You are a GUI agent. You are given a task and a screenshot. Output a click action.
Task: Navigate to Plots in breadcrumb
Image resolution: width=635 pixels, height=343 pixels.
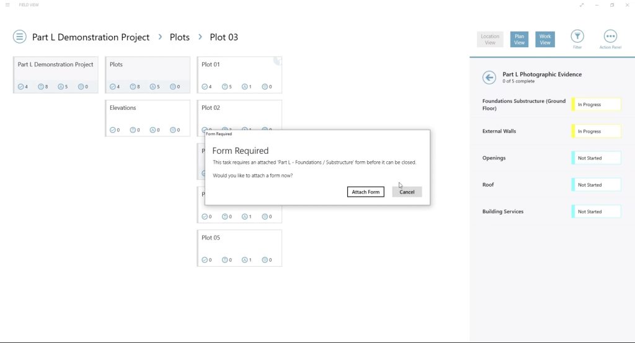click(x=180, y=37)
